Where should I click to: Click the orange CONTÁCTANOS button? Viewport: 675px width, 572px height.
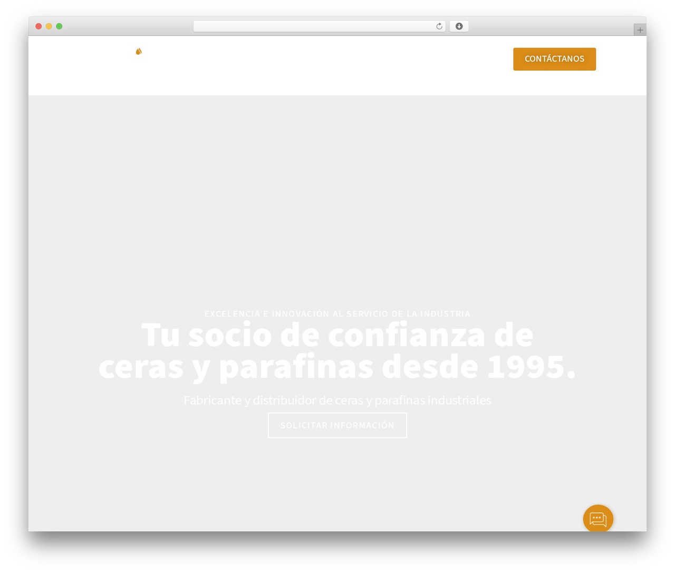pos(554,59)
